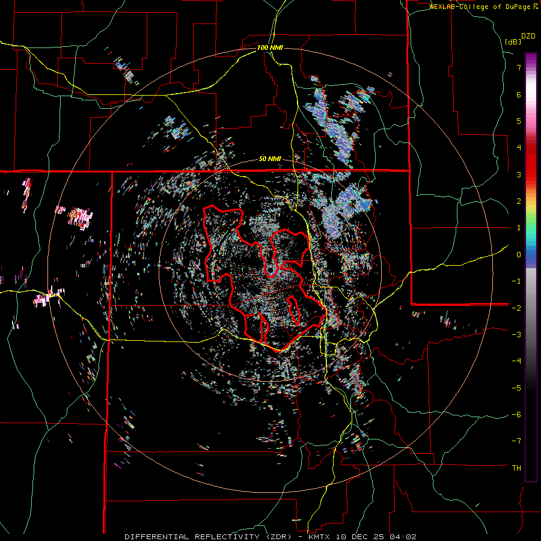
Task: Select the -4 dB scale label
Action: [516, 361]
